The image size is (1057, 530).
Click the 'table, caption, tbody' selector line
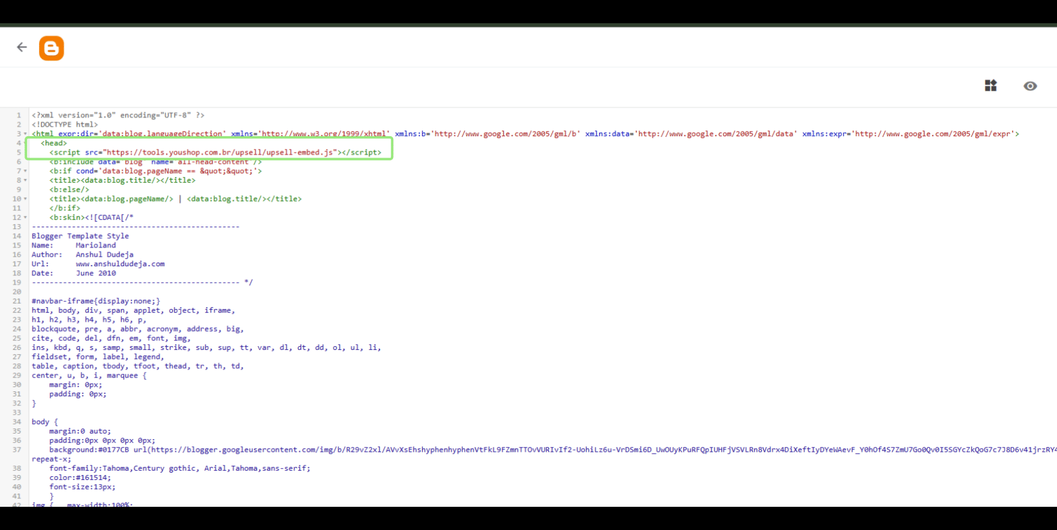pyautogui.click(x=138, y=366)
